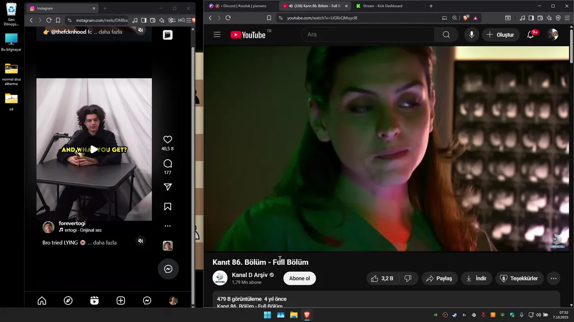
Task: Open File Explorer from taskbar
Action: coord(294,315)
